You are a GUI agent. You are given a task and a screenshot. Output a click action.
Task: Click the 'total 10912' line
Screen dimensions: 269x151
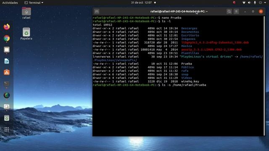103,25
